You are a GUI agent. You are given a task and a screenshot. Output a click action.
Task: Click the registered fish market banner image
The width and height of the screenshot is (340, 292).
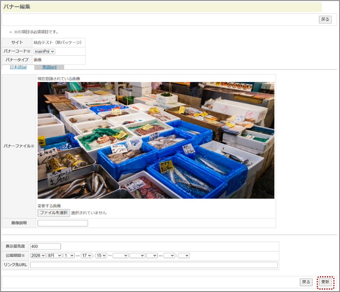click(156, 140)
